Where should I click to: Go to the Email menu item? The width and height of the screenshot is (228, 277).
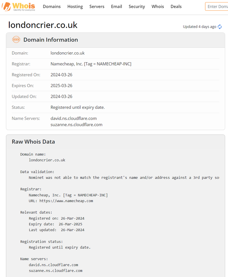click(116, 6)
